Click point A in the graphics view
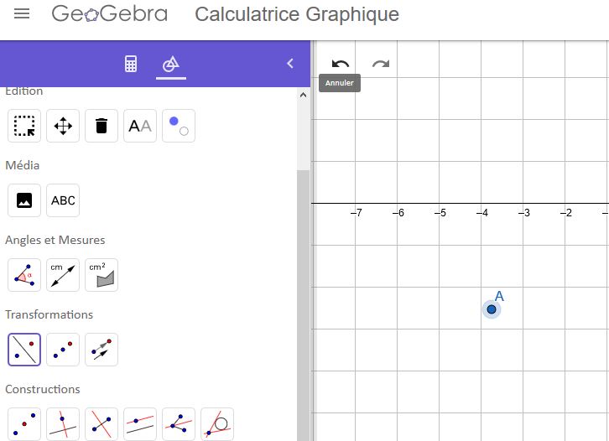The width and height of the screenshot is (609, 441). click(492, 309)
